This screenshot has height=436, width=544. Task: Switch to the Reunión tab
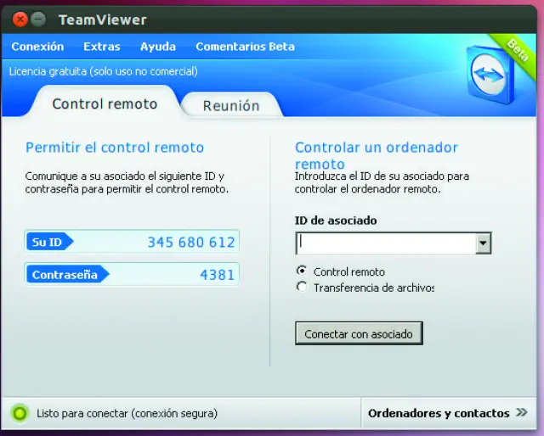tap(230, 106)
